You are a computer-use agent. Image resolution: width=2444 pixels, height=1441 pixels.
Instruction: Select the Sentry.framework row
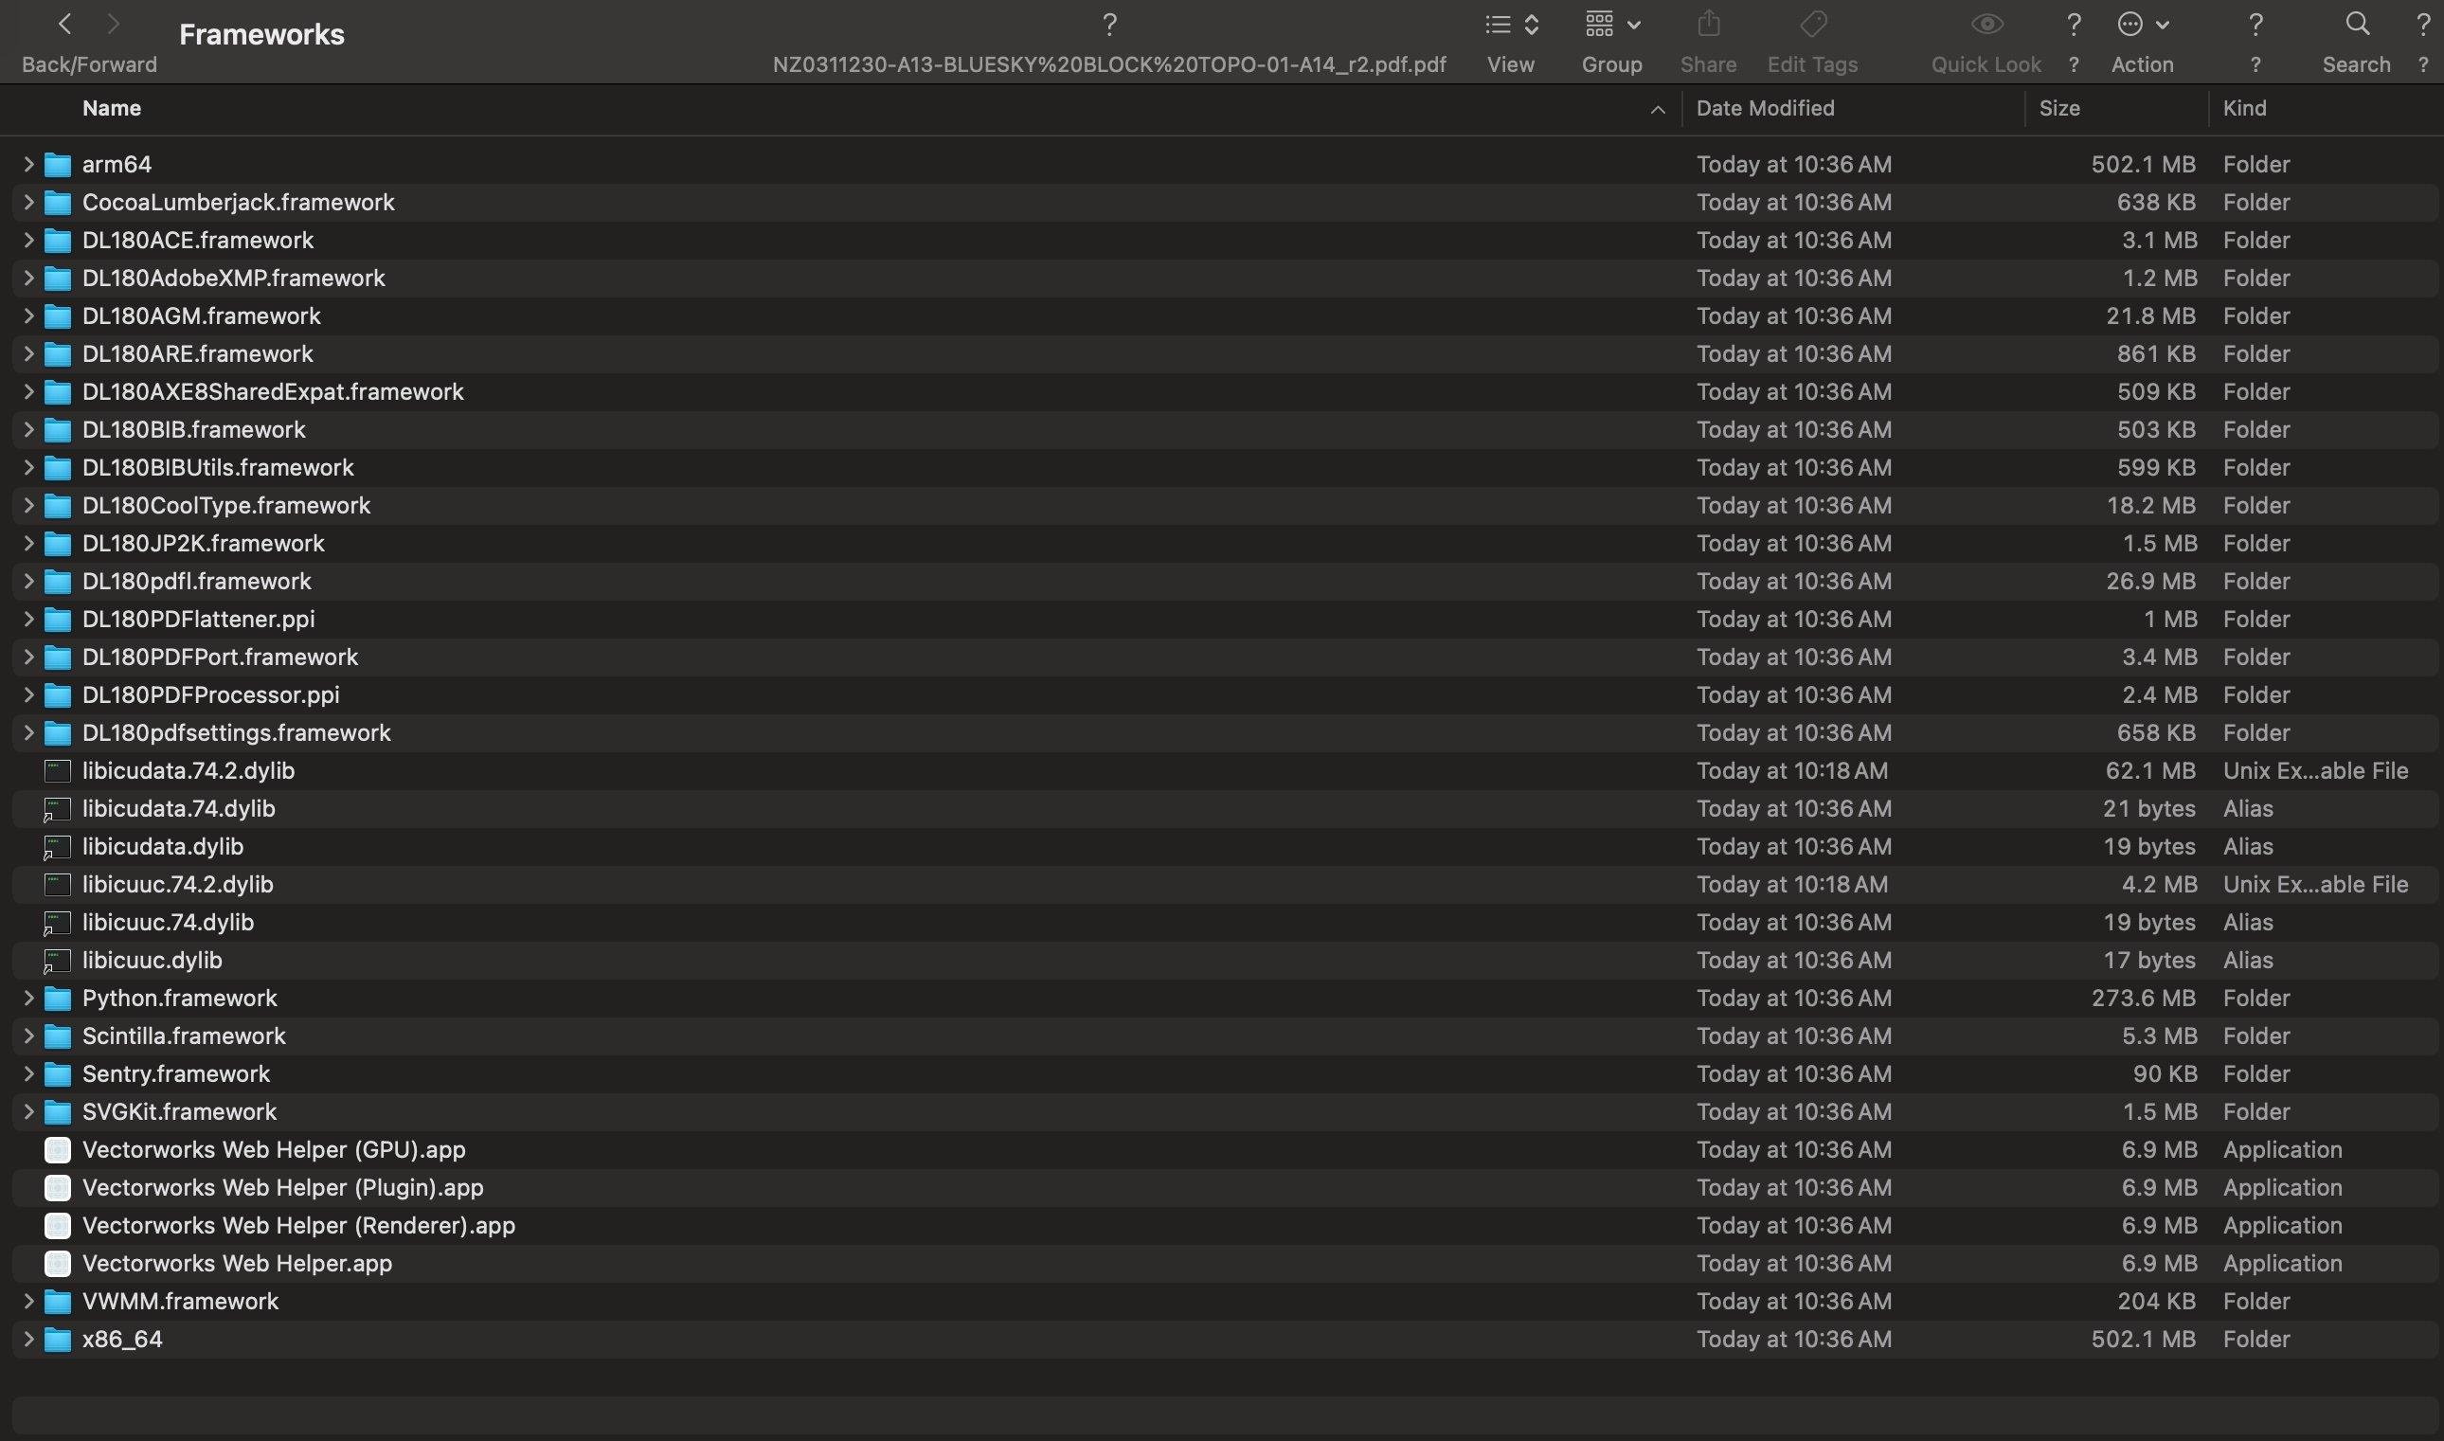click(x=175, y=1074)
